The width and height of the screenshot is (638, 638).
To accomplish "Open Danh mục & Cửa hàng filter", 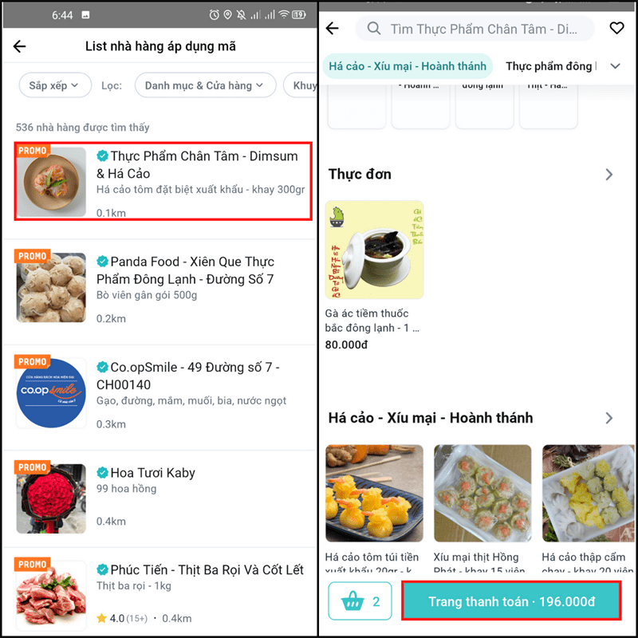I will click(205, 85).
